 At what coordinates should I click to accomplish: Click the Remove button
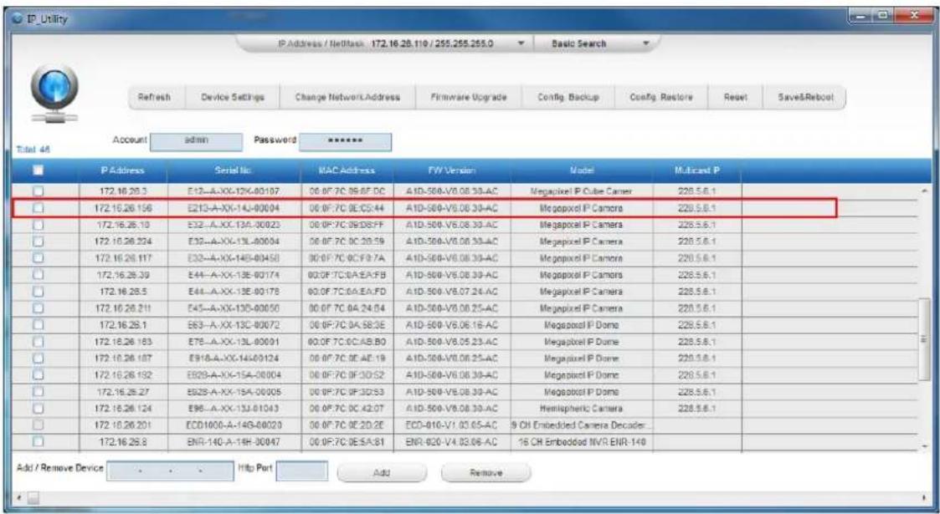click(x=485, y=473)
